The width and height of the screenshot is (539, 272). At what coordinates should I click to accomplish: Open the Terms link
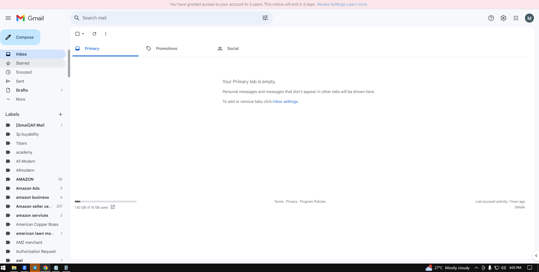tap(279, 202)
